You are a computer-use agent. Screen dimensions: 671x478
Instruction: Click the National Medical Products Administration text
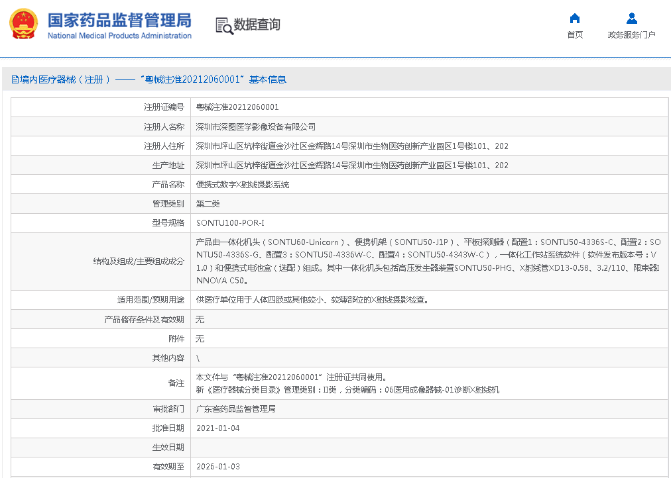tap(119, 36)
